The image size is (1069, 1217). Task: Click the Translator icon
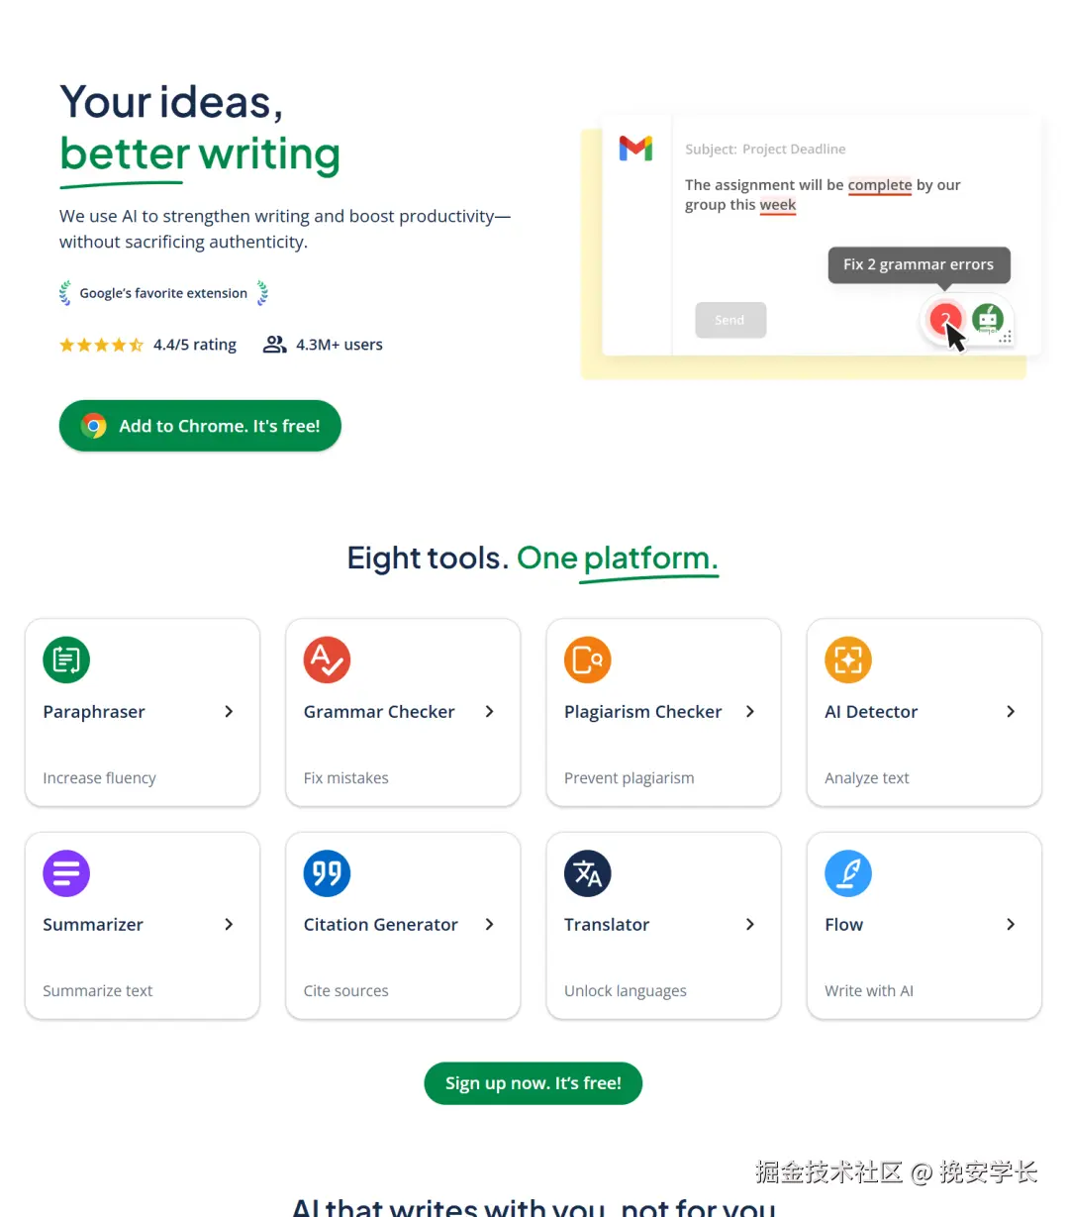(587, 873)
